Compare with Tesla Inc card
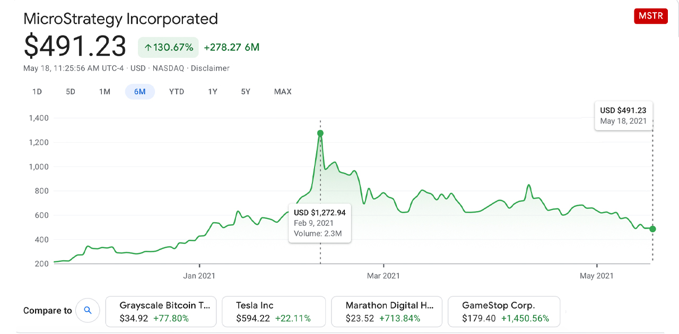 click(x=274, y=312)
